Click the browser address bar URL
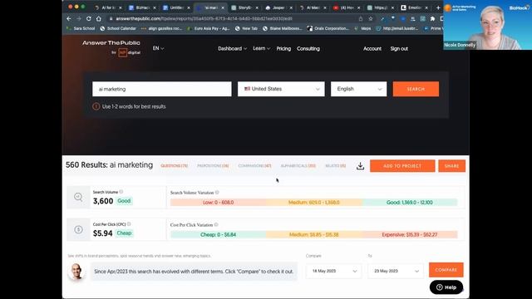This screenshot has height=299, width=532. tap(204, 18)
